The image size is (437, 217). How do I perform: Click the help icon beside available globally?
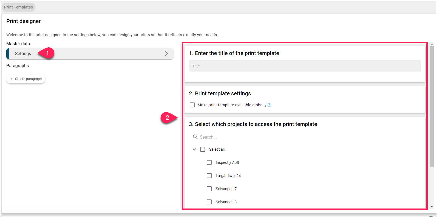tap(269, 105)
